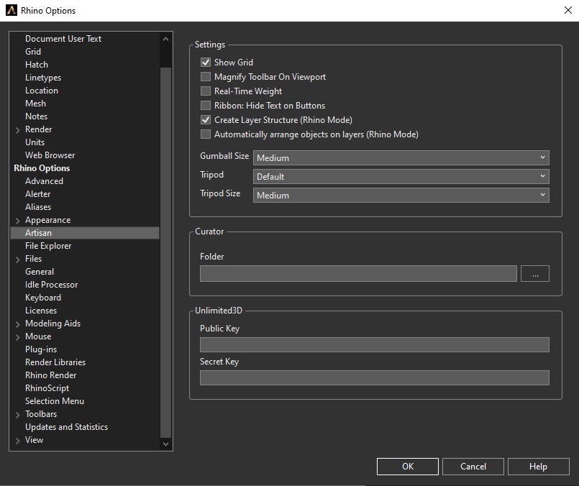Open the Linetypes options page
Image resolution: width=579 pixels, height=486 pixels.
pyautogui.click(x=43, y=78)
